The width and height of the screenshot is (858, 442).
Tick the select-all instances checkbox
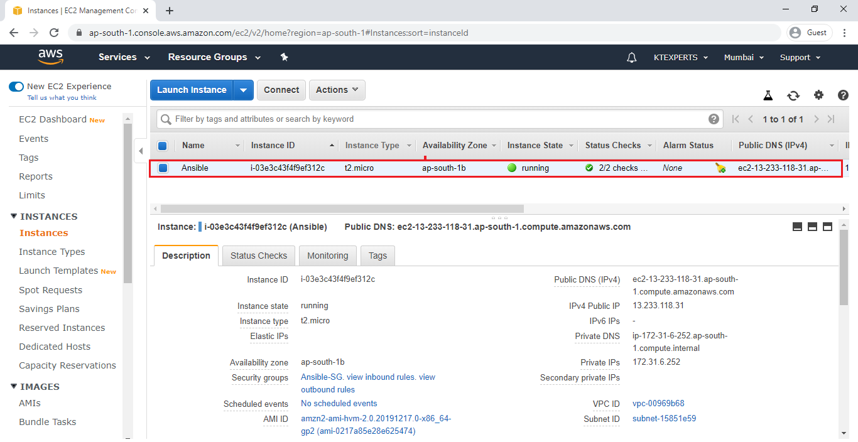163,145
